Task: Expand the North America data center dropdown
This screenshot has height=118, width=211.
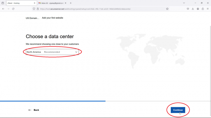Action: click(52, 52)
